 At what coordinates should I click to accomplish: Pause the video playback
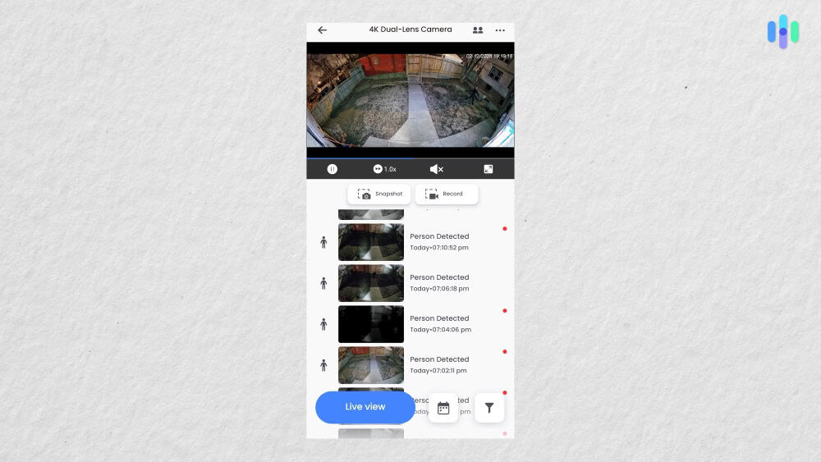click(x=332, y=169)
